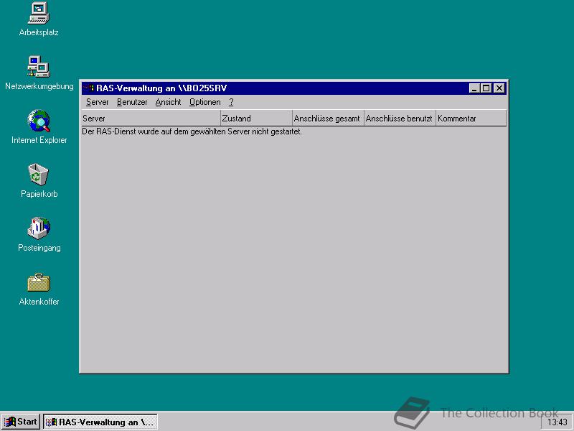Open the Optionen menu

(x=205, y=102)
